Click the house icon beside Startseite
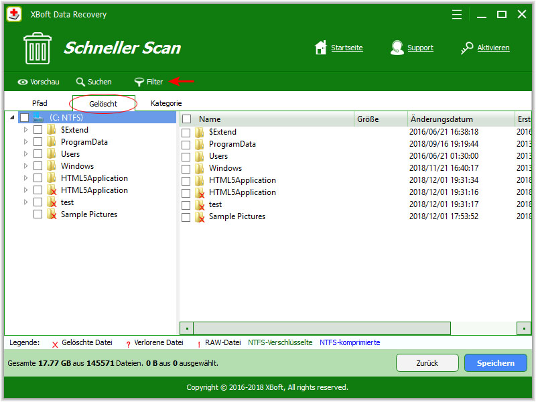Screen dimensions: 536x402 [x=321, y=48]
